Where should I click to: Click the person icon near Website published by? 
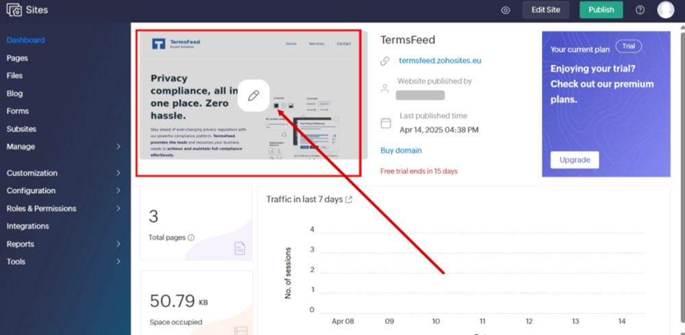click(385, 88)
